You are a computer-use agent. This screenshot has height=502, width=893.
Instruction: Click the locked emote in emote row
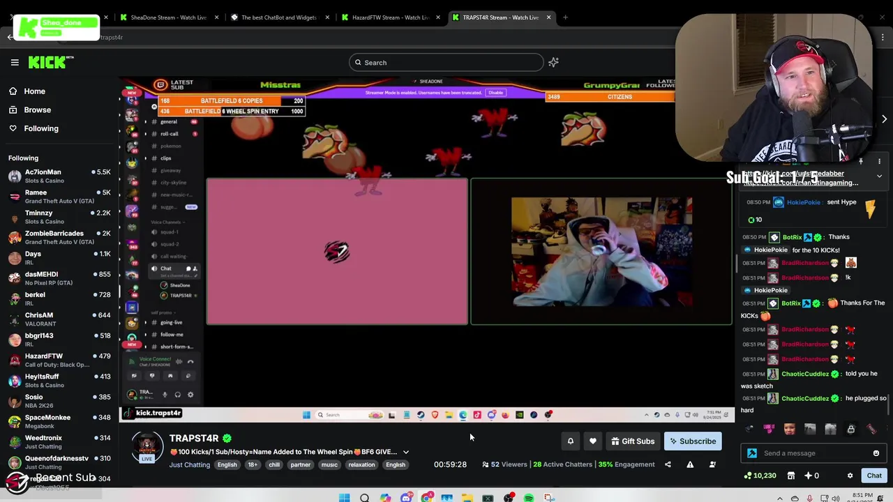point(851,429)
